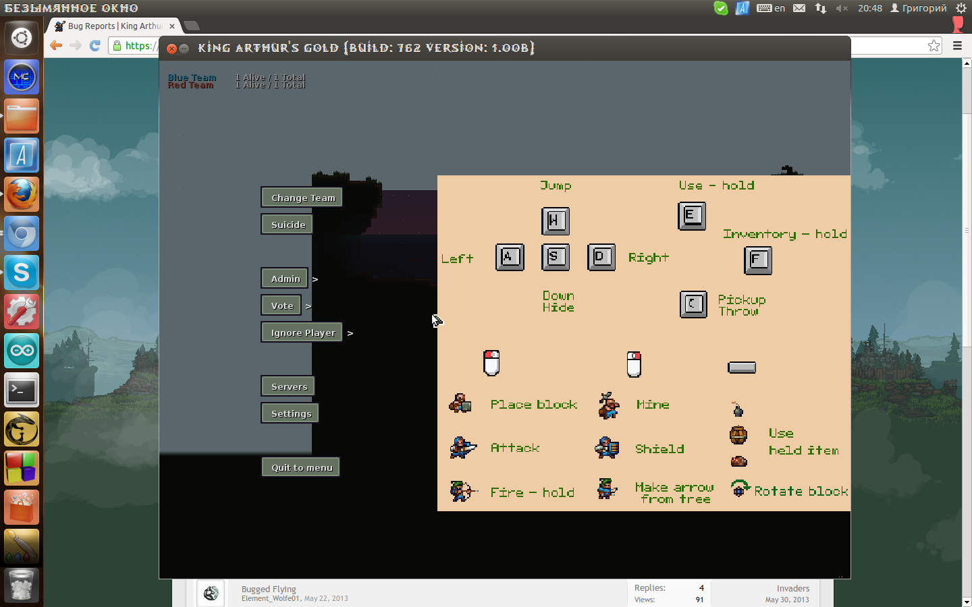The width and height of the screenshot is (972, 607).
Task: Click the keg barrel icon beside Use held item
Action: [738, 435]
